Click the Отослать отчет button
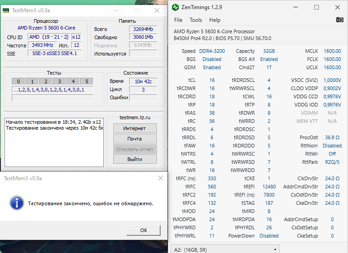The height and width of the screenshot is (253, 348). (x=135, y=149)
